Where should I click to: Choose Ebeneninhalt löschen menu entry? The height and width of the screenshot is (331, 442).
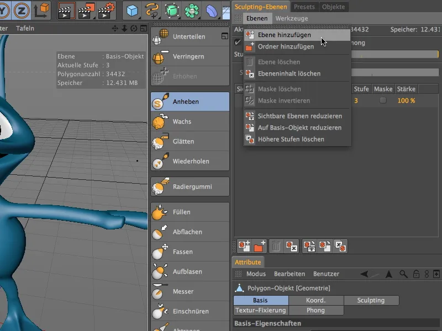pyautogui.click(x=297, y=73)
